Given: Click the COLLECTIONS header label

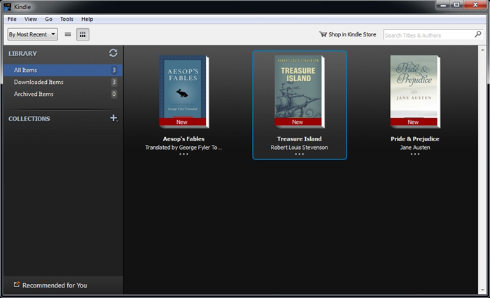Looking at the screenshot, I should tap(29, 119).
